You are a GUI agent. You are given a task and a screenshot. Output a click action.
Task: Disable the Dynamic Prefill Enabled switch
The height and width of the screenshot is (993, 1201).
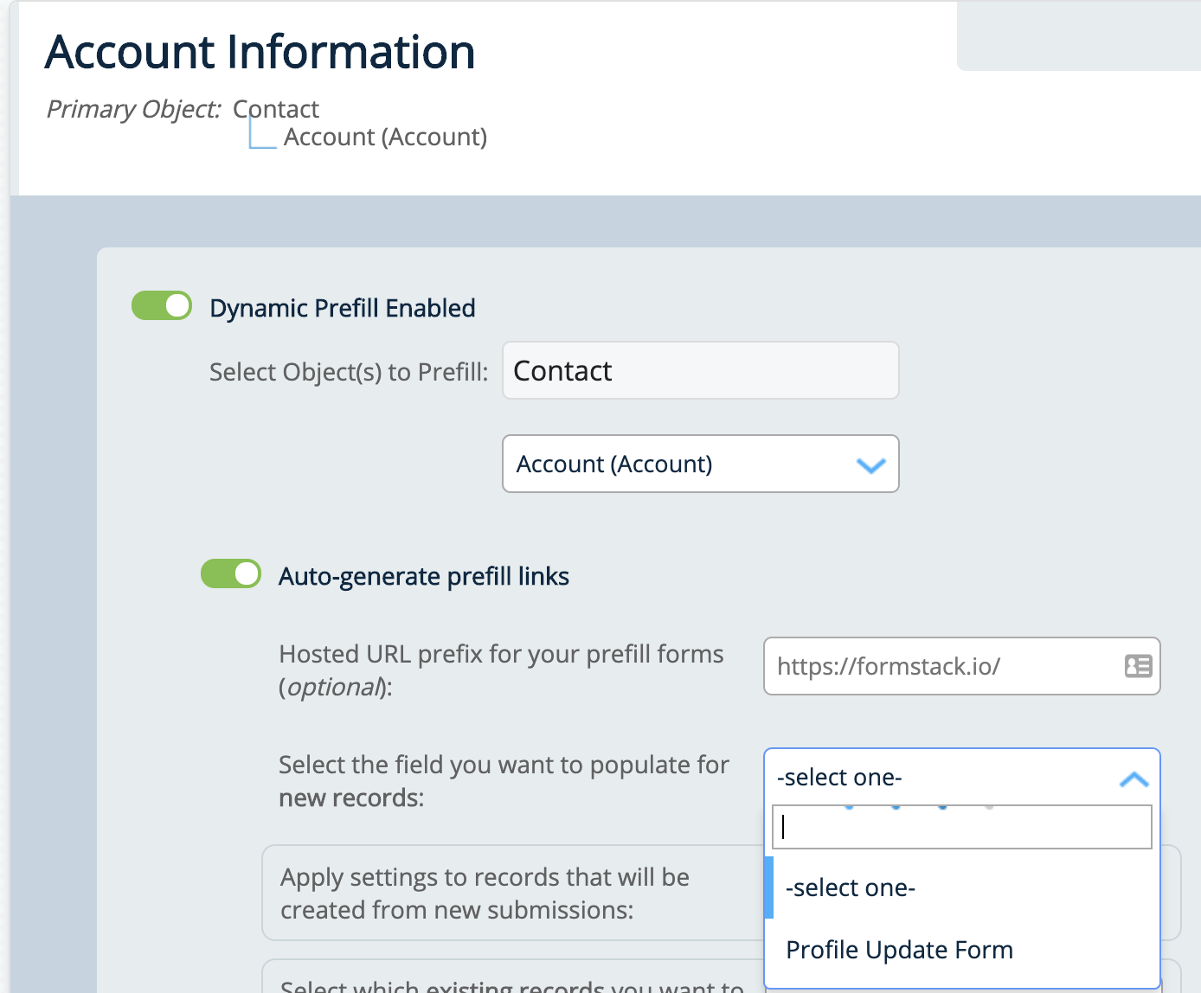click(x=162, y=305)
